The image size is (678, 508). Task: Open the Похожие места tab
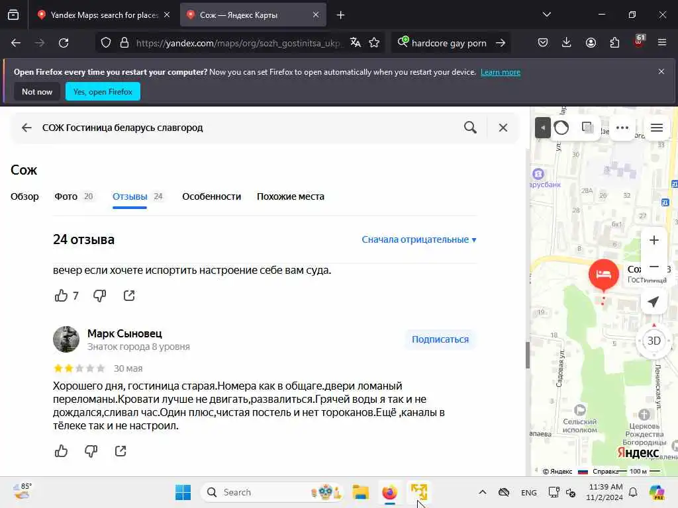click(x=291, y=196)
